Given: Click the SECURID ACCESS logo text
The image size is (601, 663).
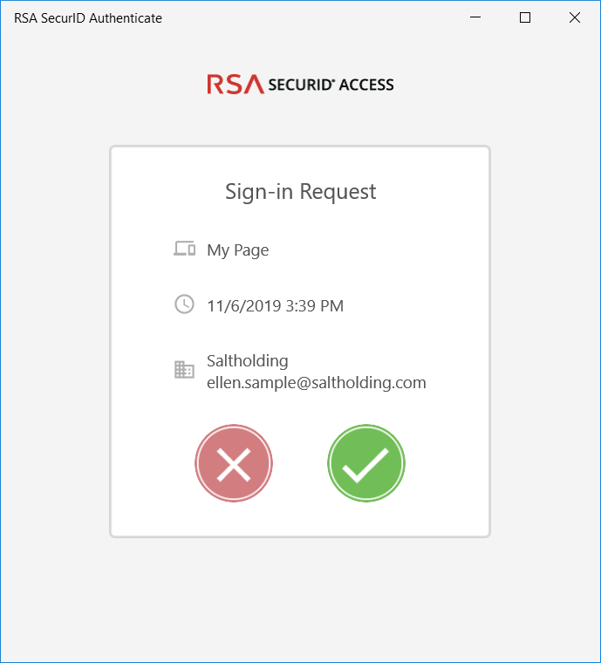Looking at the screenshot, I should click(x=331, y=85).
